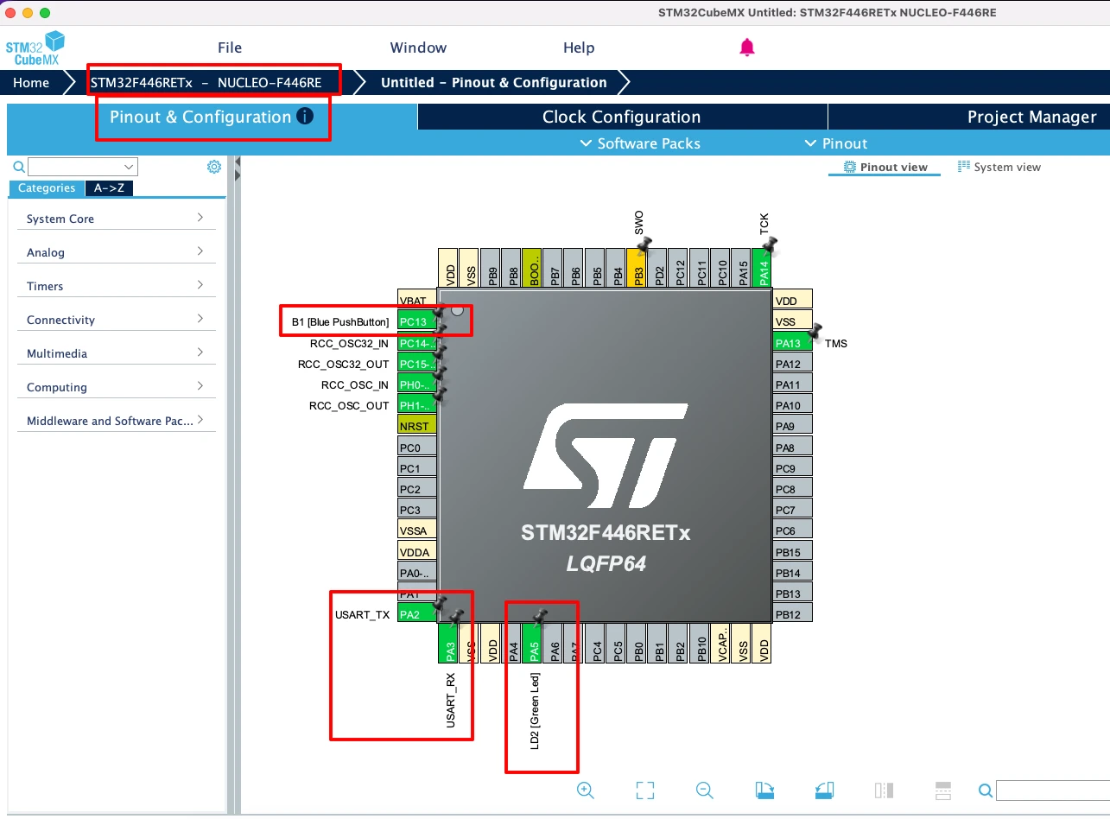Fit the chip view to the window

[x=645, y=790]
